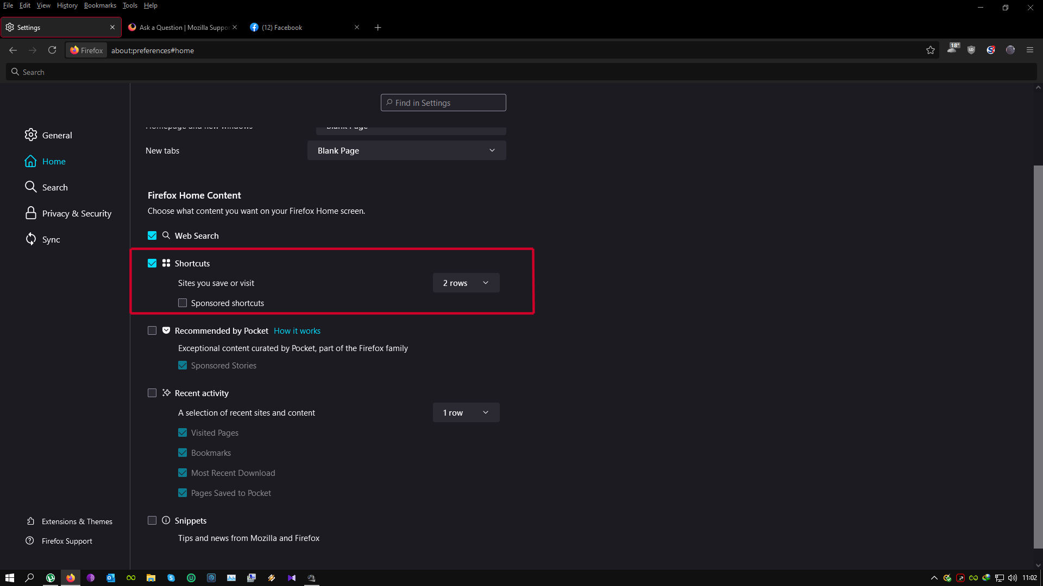Click the uBlock shield toolbar icon
The image size is (1043, 586).
coord(971,50)
